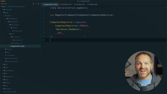
Task: Click the setup folder icon
Action: [x=4, y=83]
